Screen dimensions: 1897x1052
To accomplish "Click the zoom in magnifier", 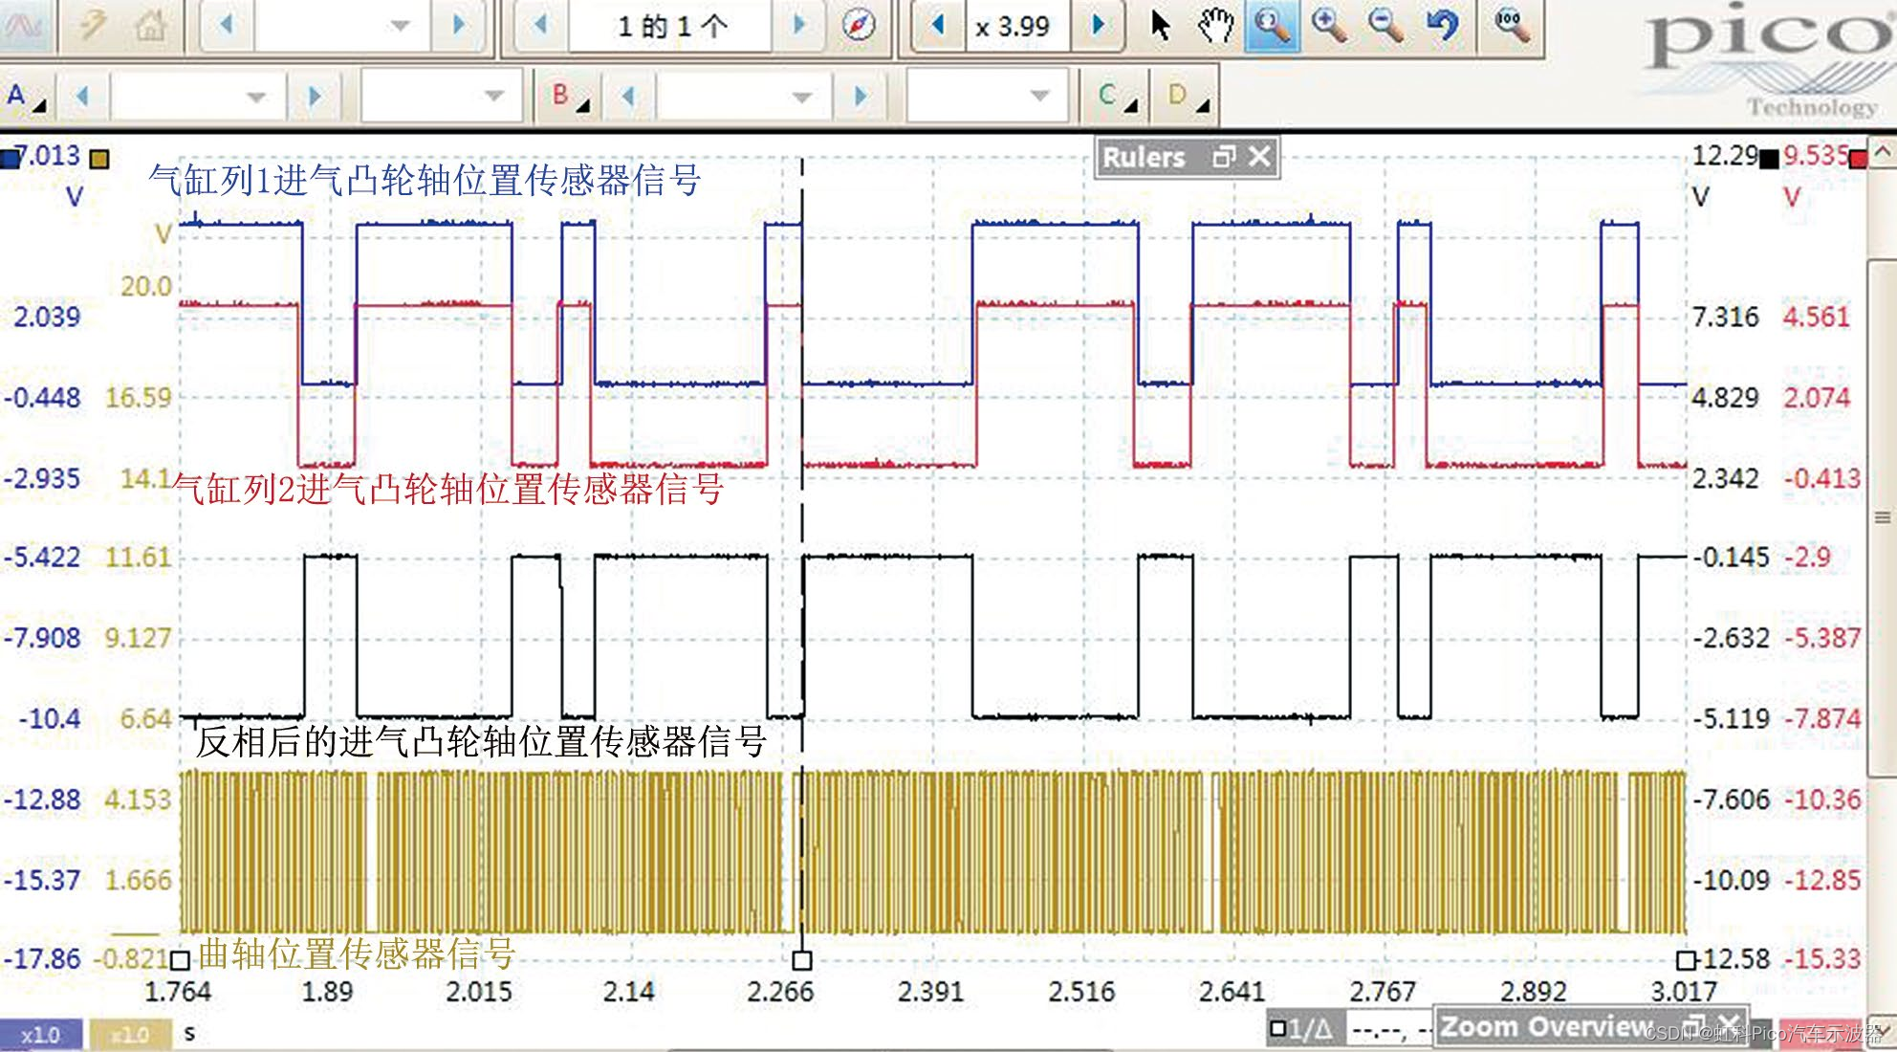I will coord(1329,26).
